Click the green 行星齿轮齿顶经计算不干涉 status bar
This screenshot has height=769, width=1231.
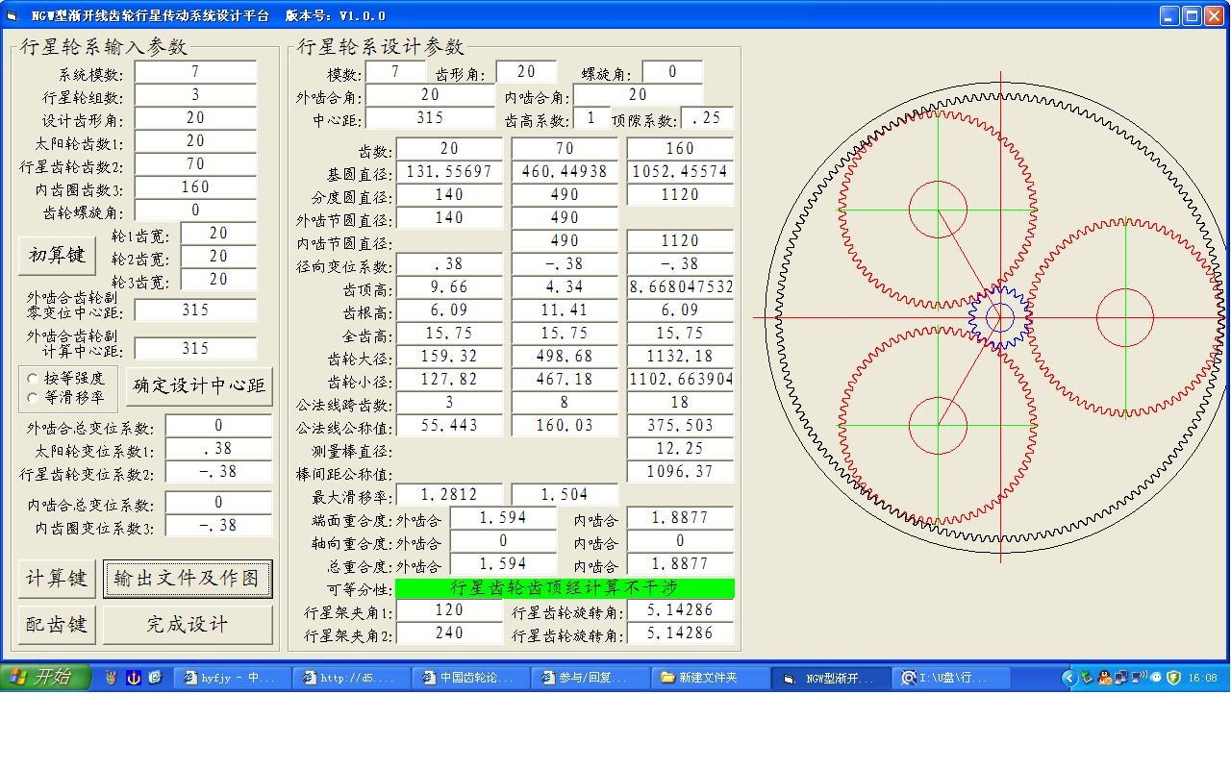point(565,587)
